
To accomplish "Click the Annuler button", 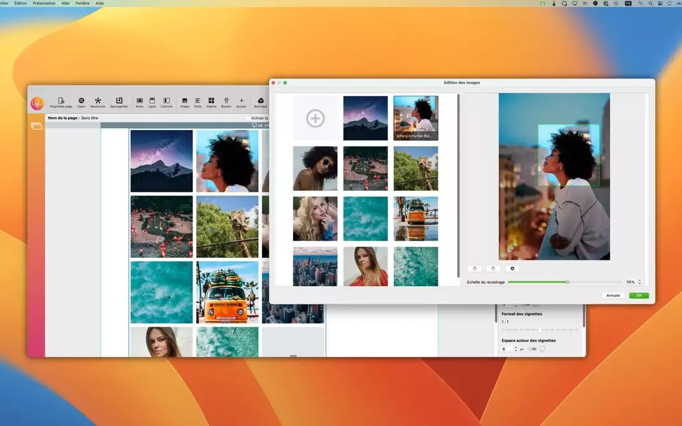I will click(x=613, y=295).
